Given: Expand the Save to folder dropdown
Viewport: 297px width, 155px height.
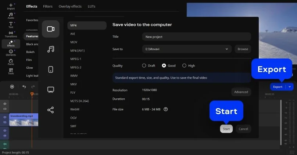Looking at the screenshot, I should 227,49.
